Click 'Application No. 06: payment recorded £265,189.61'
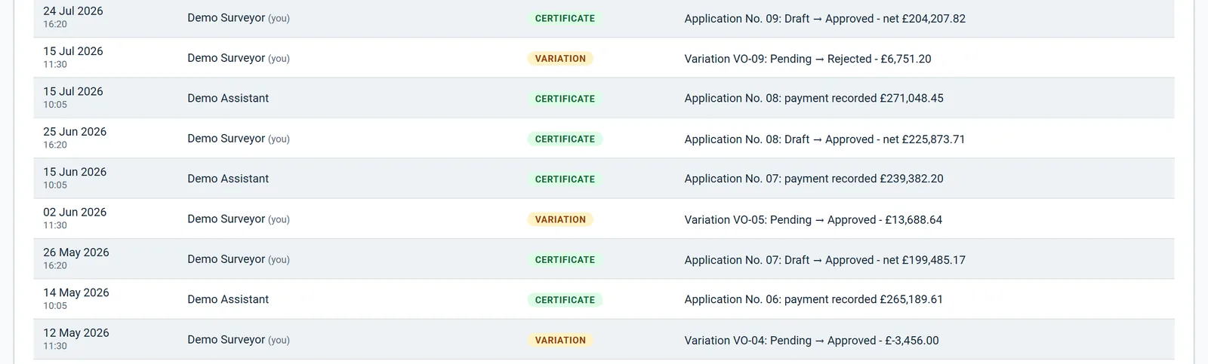 click(x=813, y=299)
